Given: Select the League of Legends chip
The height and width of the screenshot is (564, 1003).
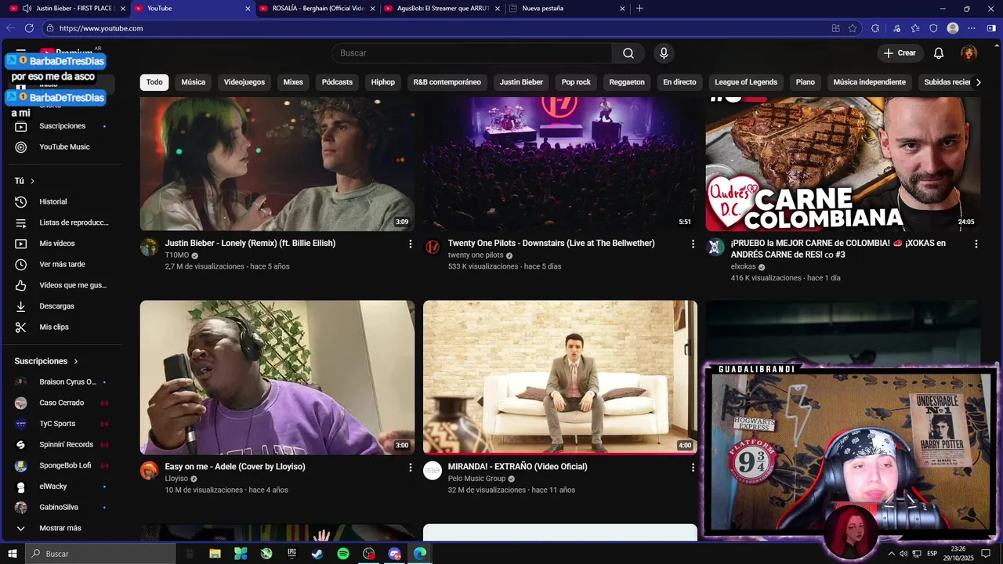Looking at the screenshot, I should point(746,82).
